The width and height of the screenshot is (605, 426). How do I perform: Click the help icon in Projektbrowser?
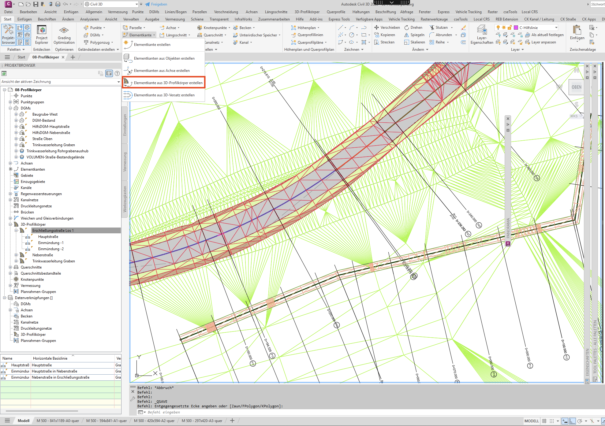[x=117, y=73]
